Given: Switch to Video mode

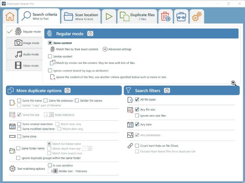Looking at the screenshot, I should point(24,65).
